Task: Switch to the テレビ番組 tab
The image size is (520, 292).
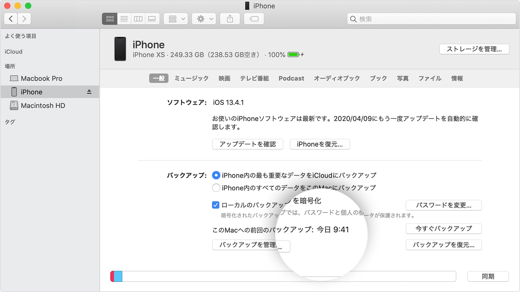Action: point(254,78)
